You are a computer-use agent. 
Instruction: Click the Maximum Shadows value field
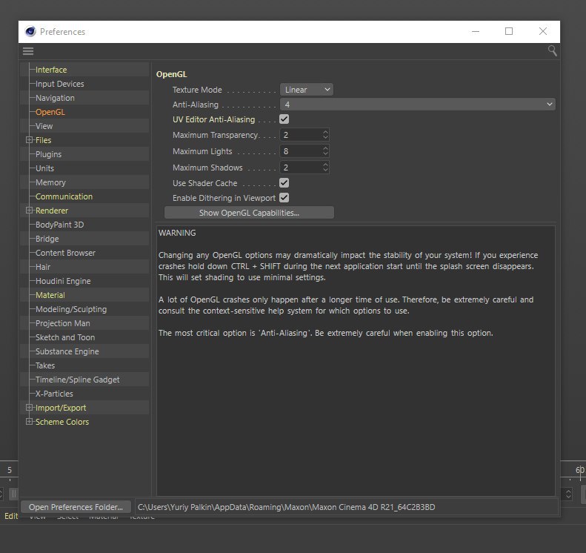click(301, 168)
